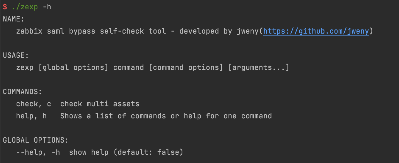Click the '(default: false)' text
The width and height of the screenshot is (399, 163).
148,153
